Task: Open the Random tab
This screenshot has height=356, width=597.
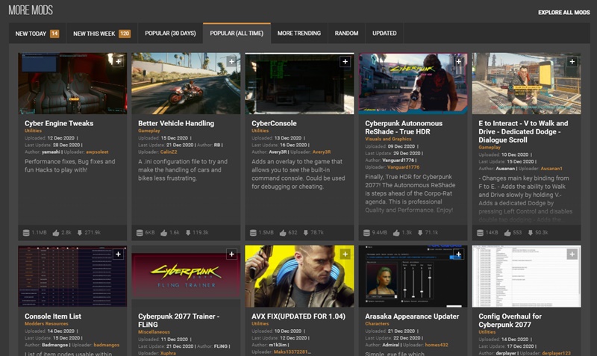Action: [346, 34]
